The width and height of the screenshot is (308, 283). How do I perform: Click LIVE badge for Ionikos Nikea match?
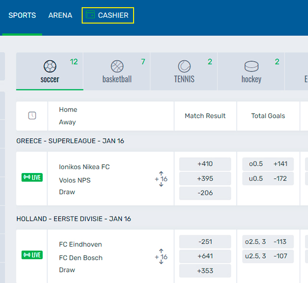click(32, 177)
